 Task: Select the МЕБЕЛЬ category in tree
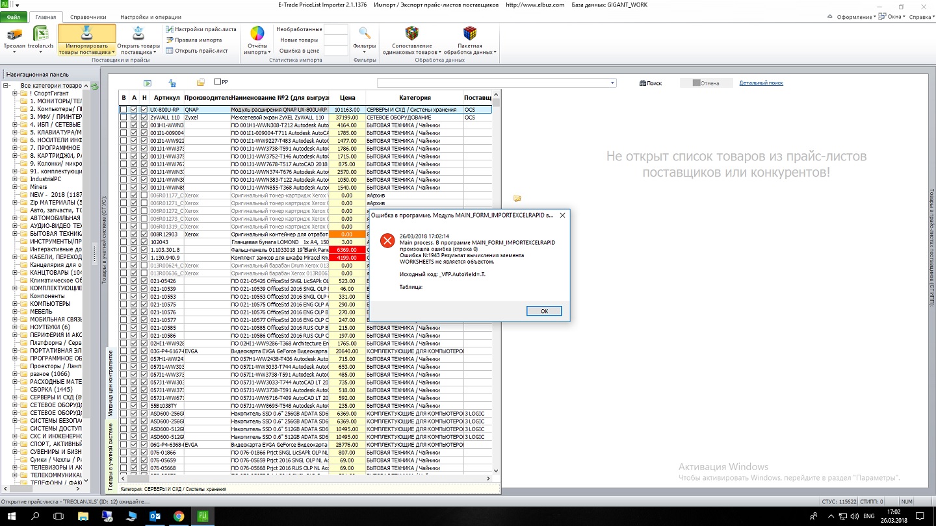click(x=41, y=312)
